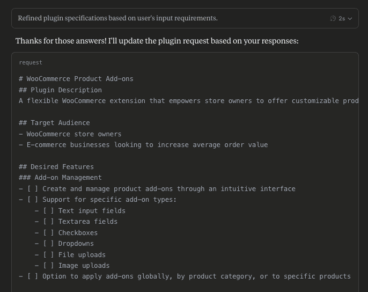
Task: Click the "## Desired Features" heading line
Action: pos(56,167)
